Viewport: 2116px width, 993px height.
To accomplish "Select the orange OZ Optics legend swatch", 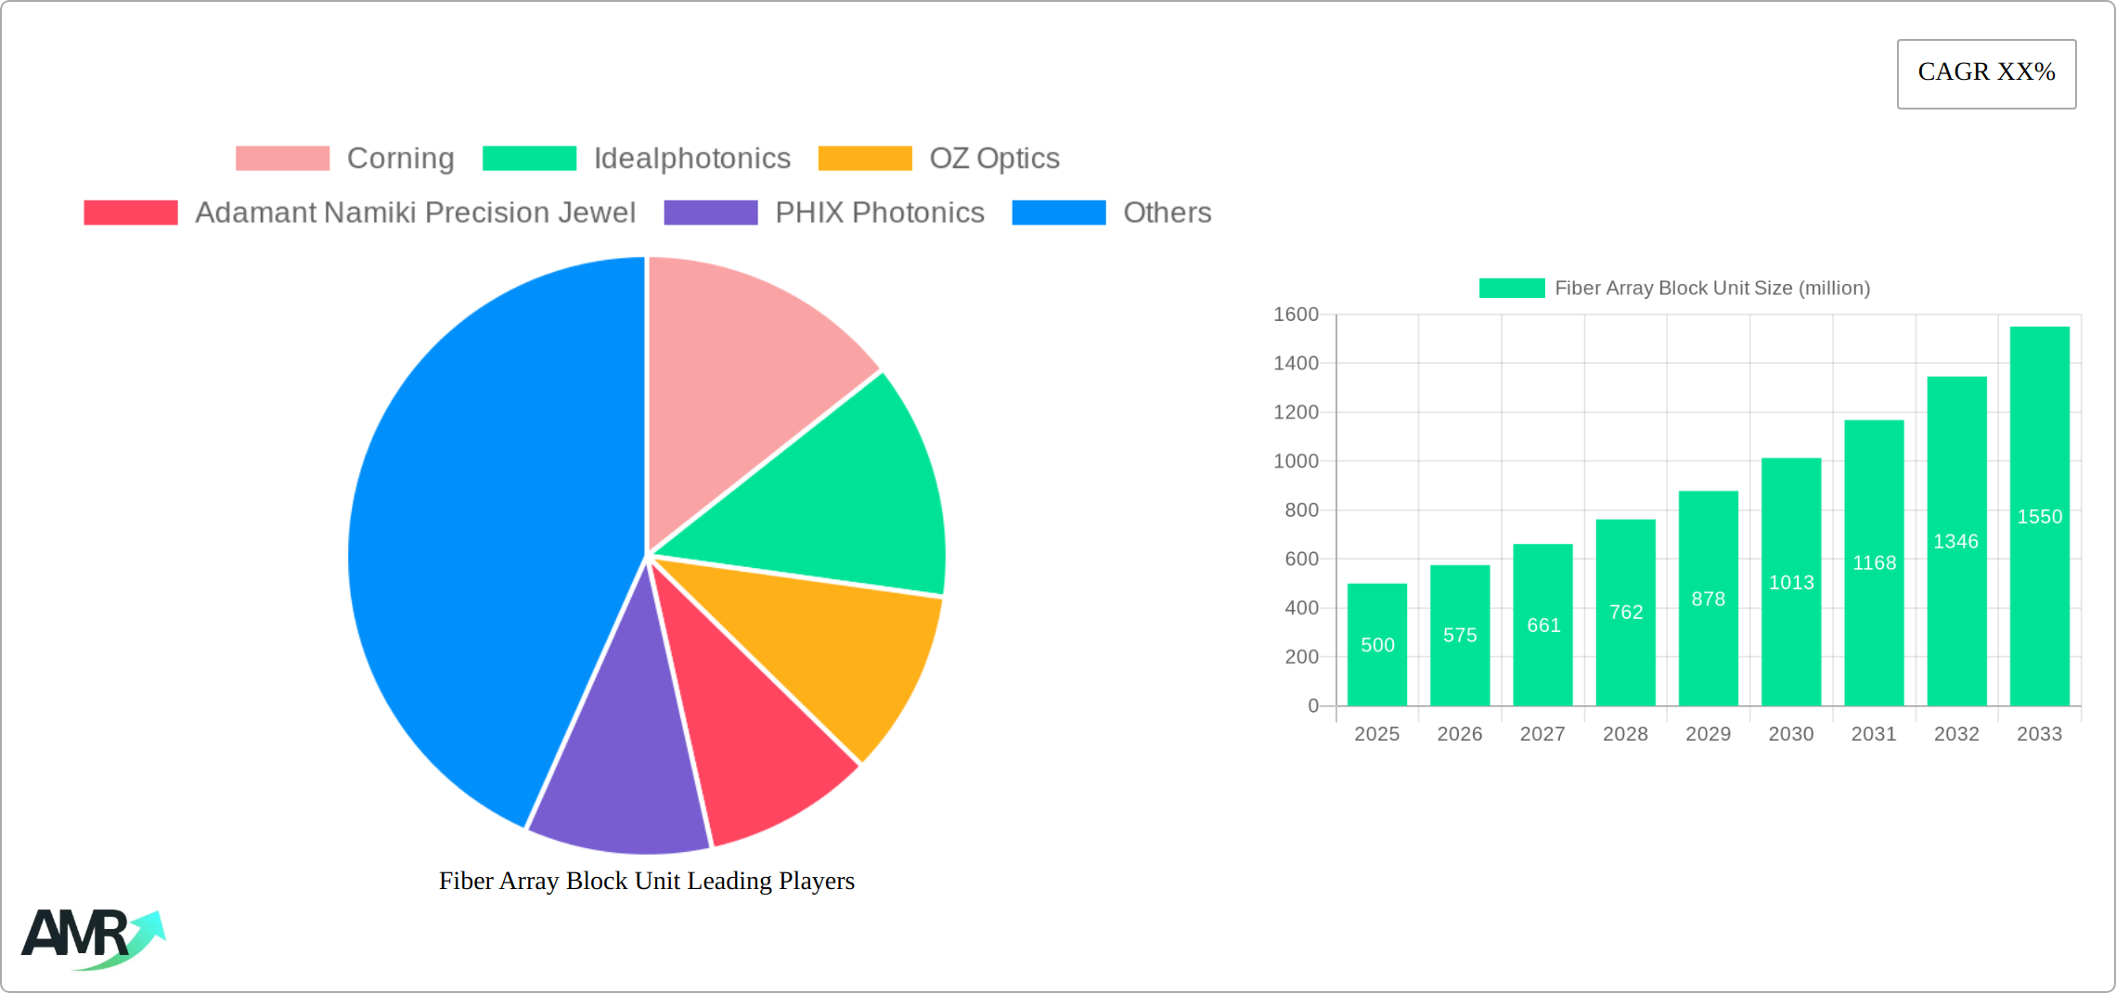I will [864, 158].
